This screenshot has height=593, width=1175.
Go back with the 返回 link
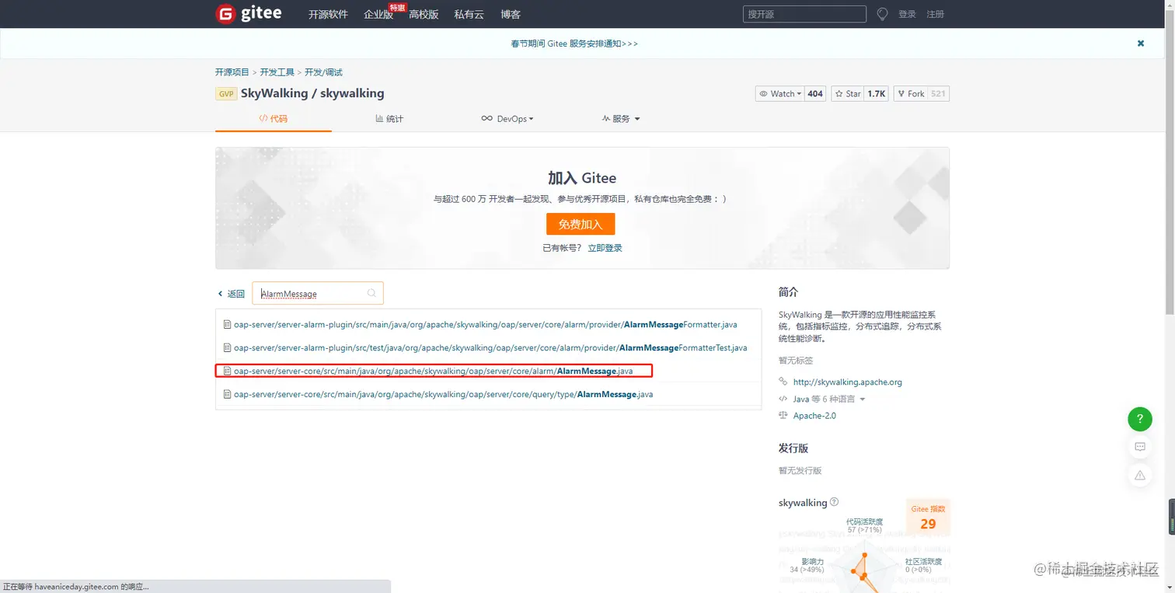(x=231, y=294)
